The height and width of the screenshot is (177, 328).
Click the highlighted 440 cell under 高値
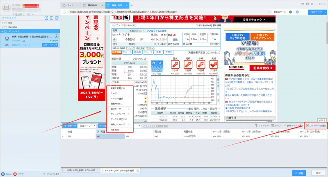110,137
